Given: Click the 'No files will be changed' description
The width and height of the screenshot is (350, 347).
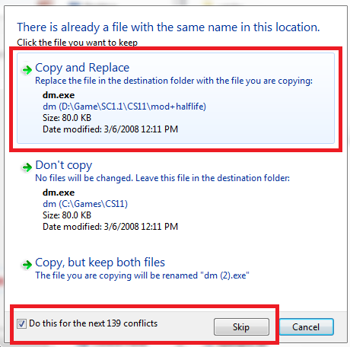Looking at the screenshot, I should pos(162,178).
